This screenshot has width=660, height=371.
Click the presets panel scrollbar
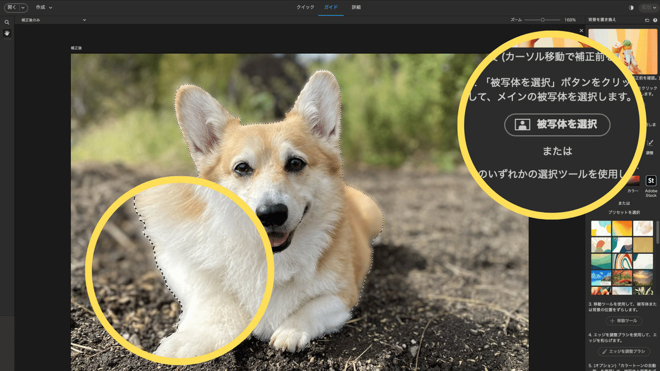point(657,232)
